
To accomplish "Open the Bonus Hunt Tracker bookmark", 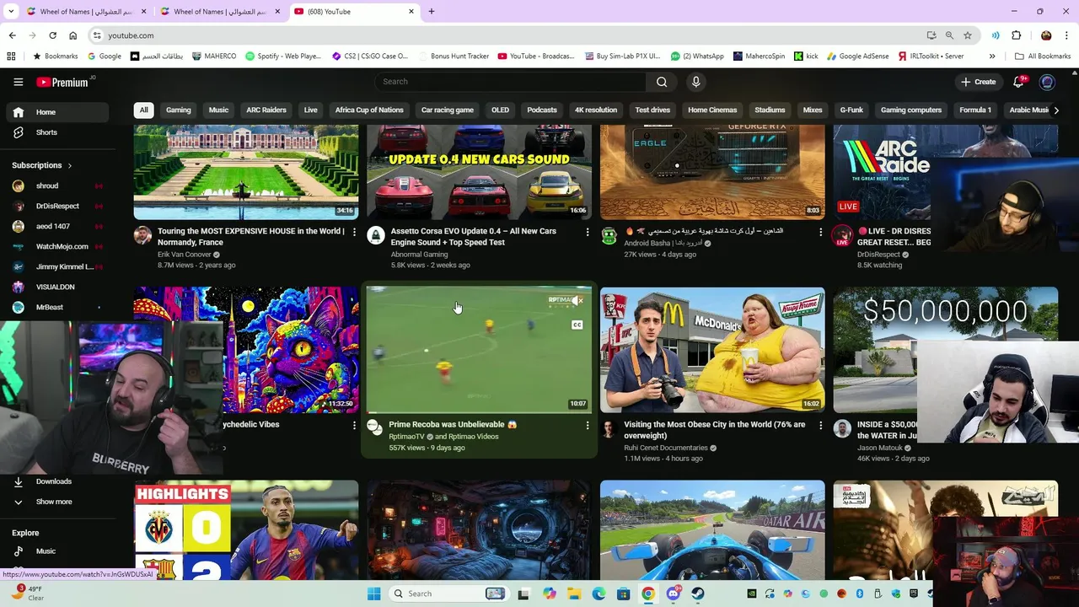I will point(453,56).
